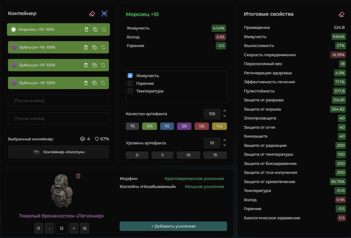The width and height of the screenshot is (351, 238).
Task: Click the Морозец white artifact icon
Action: [13, 29]
